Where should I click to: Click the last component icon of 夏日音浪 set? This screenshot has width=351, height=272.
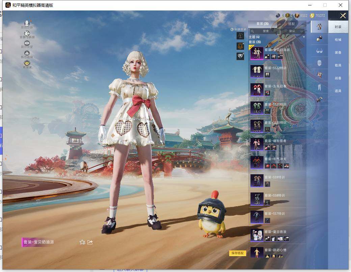286,239
